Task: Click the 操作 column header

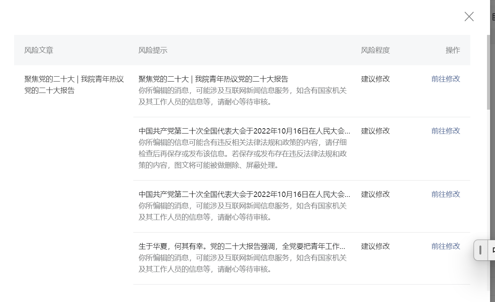Action: [453, 50]
